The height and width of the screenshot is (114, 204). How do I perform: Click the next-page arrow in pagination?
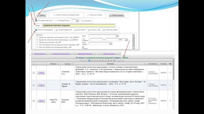coord(119,60)
